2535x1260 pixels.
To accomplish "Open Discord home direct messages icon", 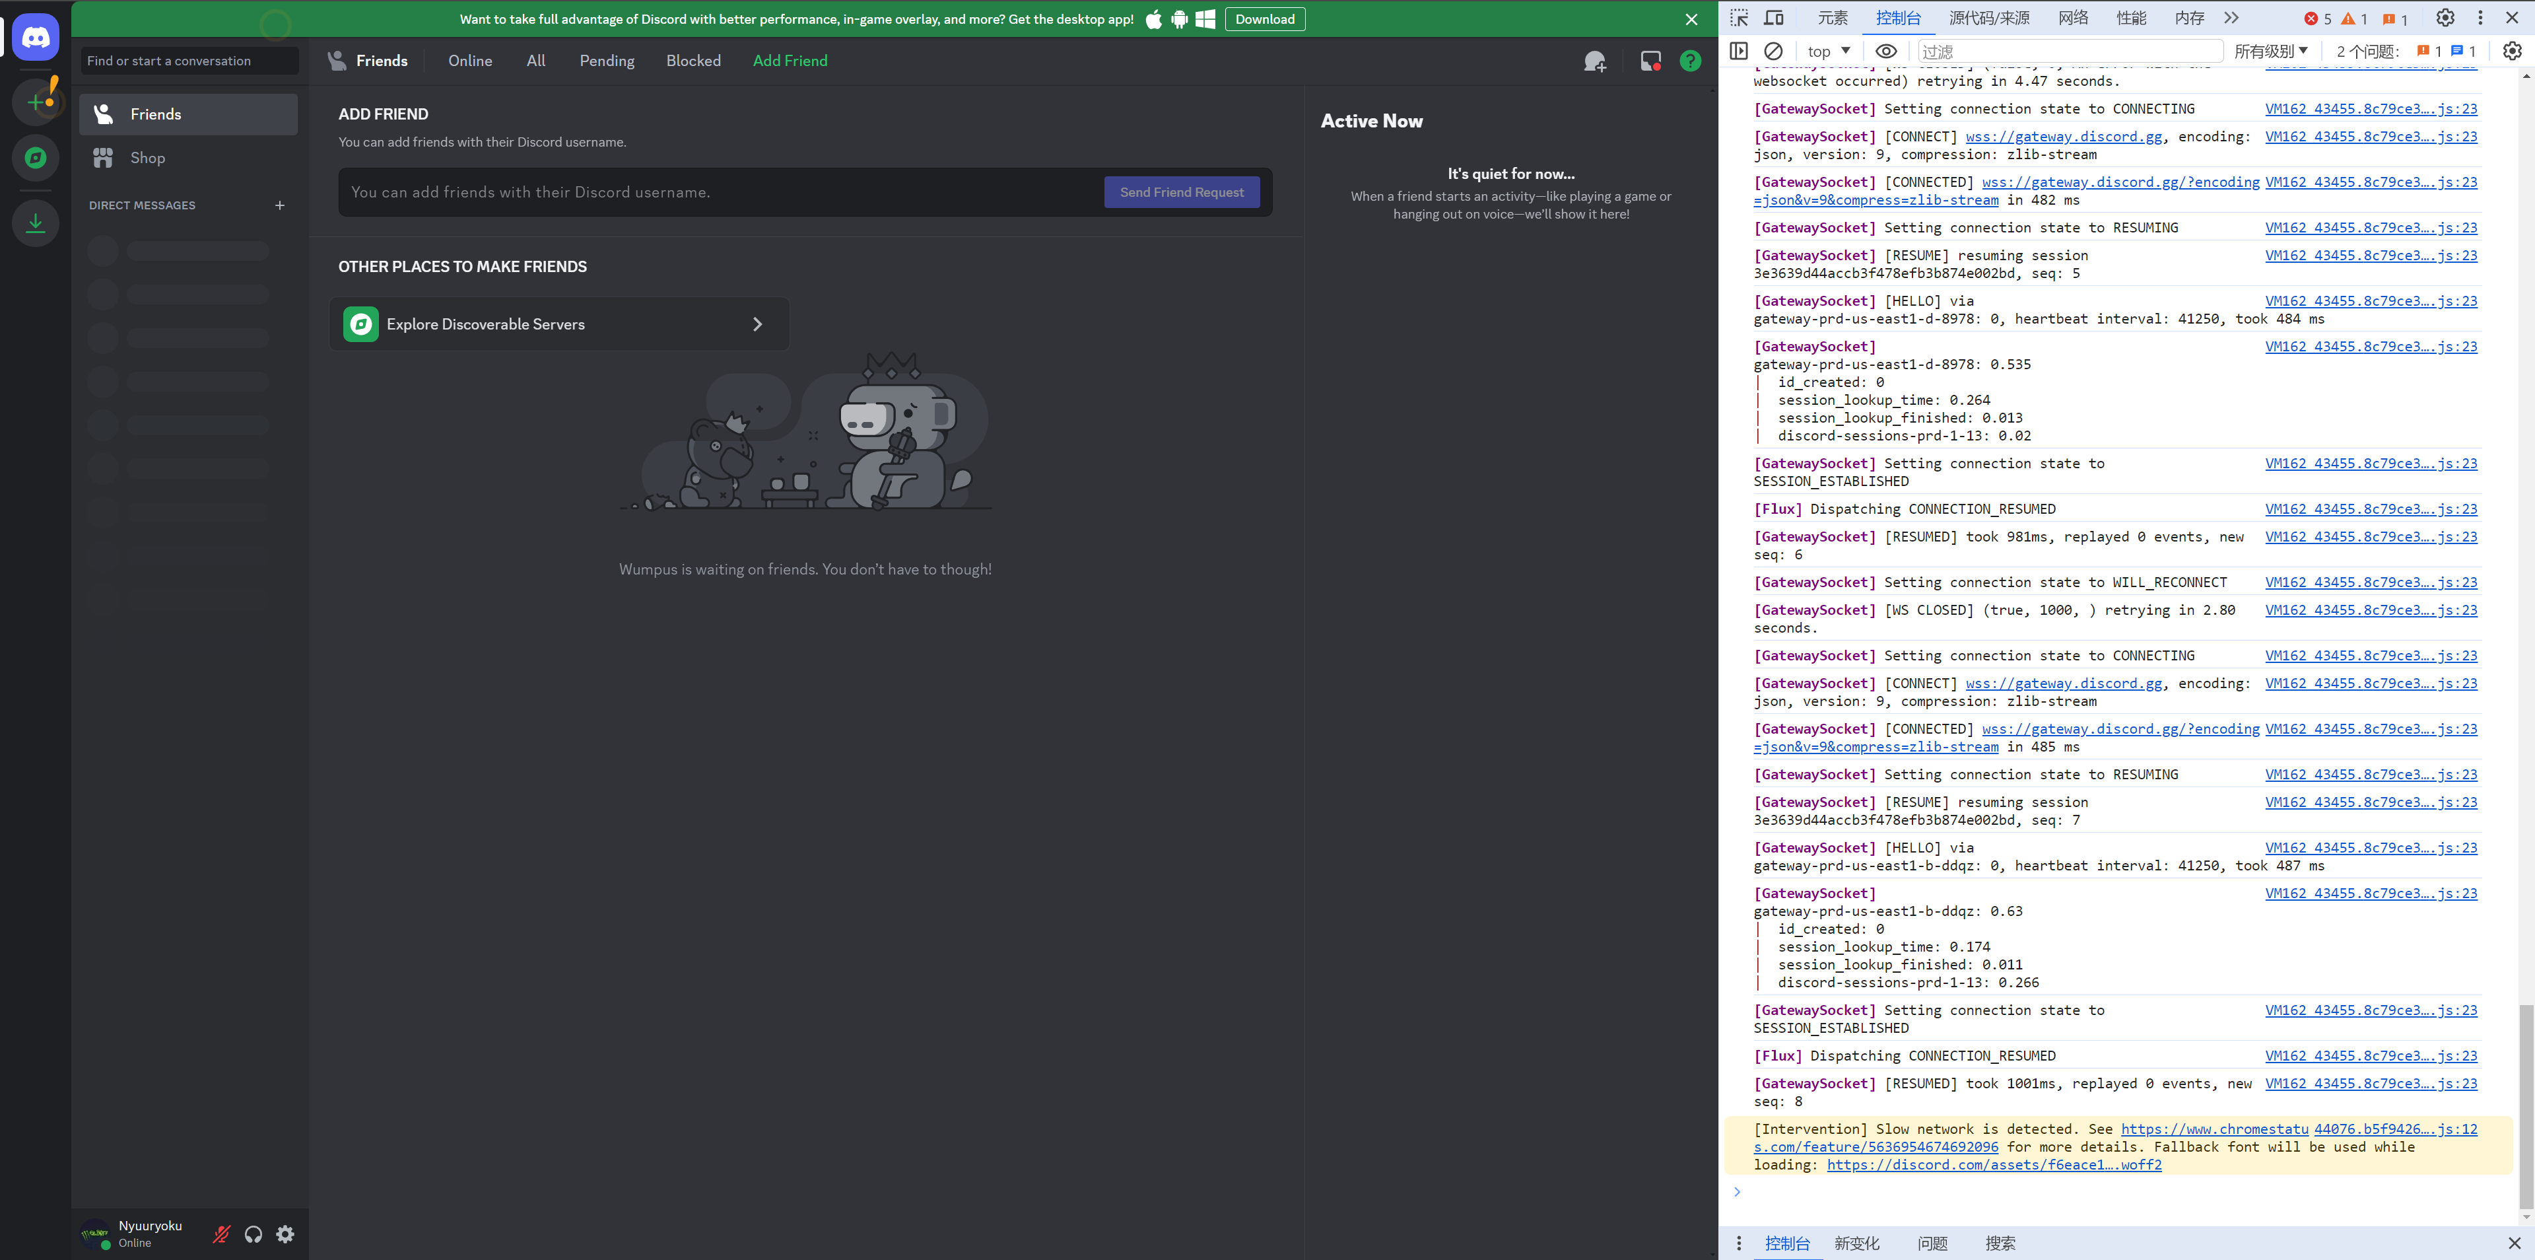I will pyautogui.click(x=36, y=38).
